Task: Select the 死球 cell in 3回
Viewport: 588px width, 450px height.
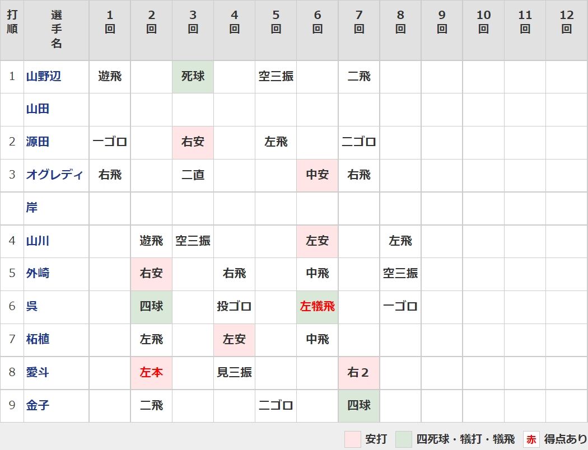Action: [x=193, y=77]
